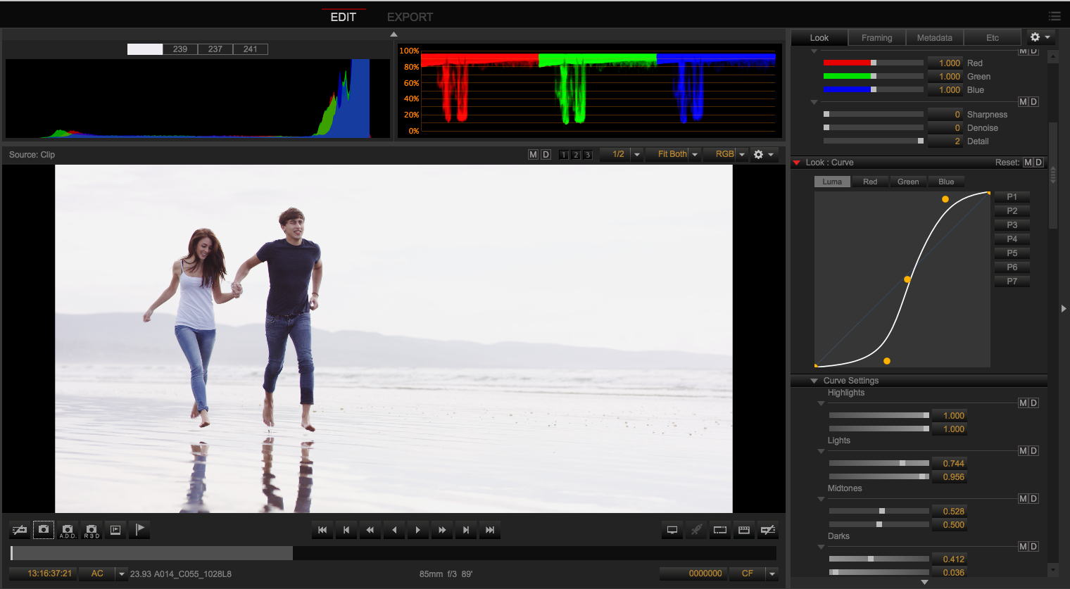Select curve preset P1

[1012, 197]
